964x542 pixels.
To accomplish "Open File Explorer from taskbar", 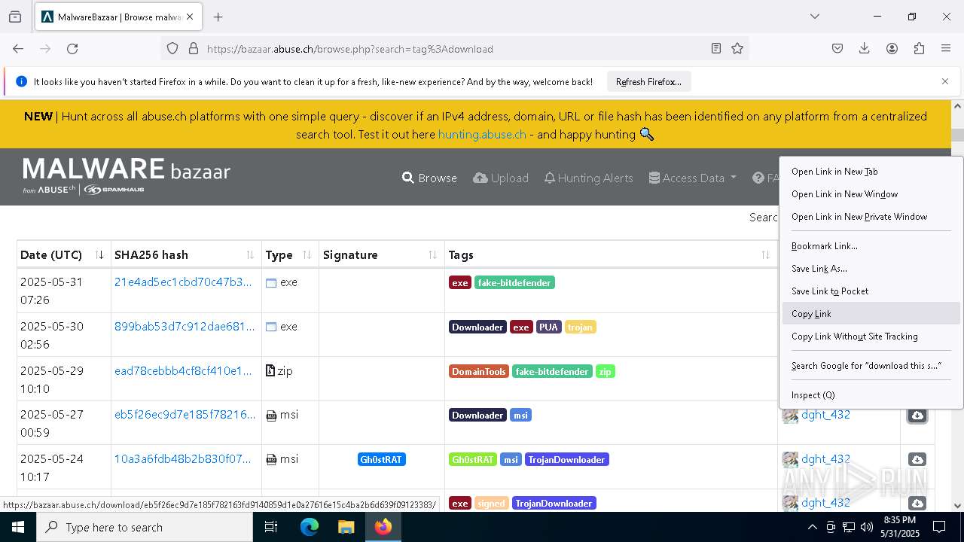I will click(346, 527).
